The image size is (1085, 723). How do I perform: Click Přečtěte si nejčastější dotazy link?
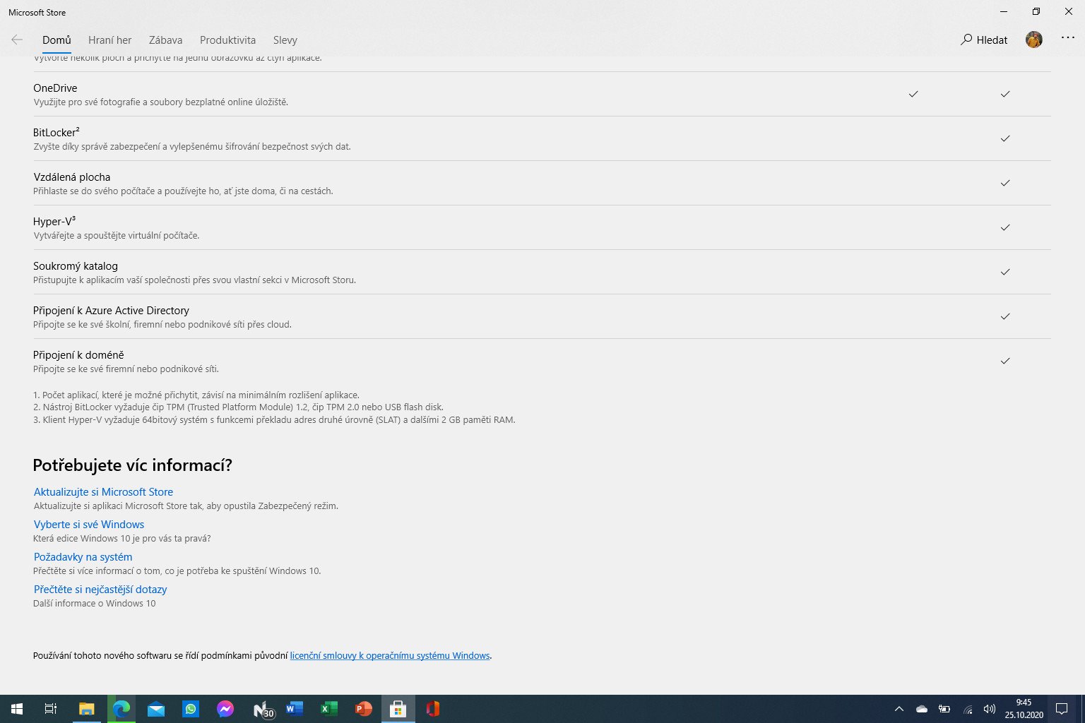[x=100, y=590]
